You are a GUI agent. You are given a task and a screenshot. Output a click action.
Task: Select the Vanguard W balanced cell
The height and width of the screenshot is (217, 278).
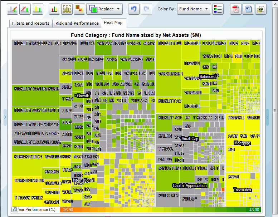pos(169,83)
